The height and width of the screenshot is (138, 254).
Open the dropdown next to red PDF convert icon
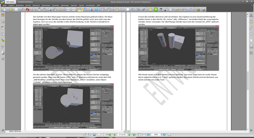(x=30, y=10)
